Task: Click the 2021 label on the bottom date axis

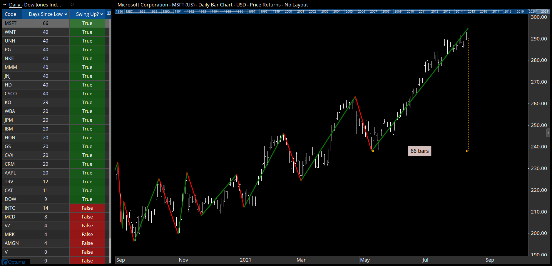Action: point(245,260)
